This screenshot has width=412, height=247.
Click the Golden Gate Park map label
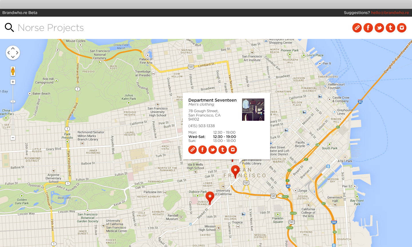click(22, 201)
